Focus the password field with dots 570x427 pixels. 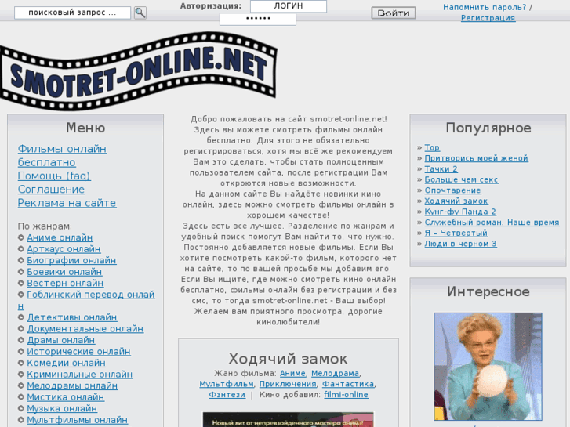pyautogui.click(x=258, y=19)
